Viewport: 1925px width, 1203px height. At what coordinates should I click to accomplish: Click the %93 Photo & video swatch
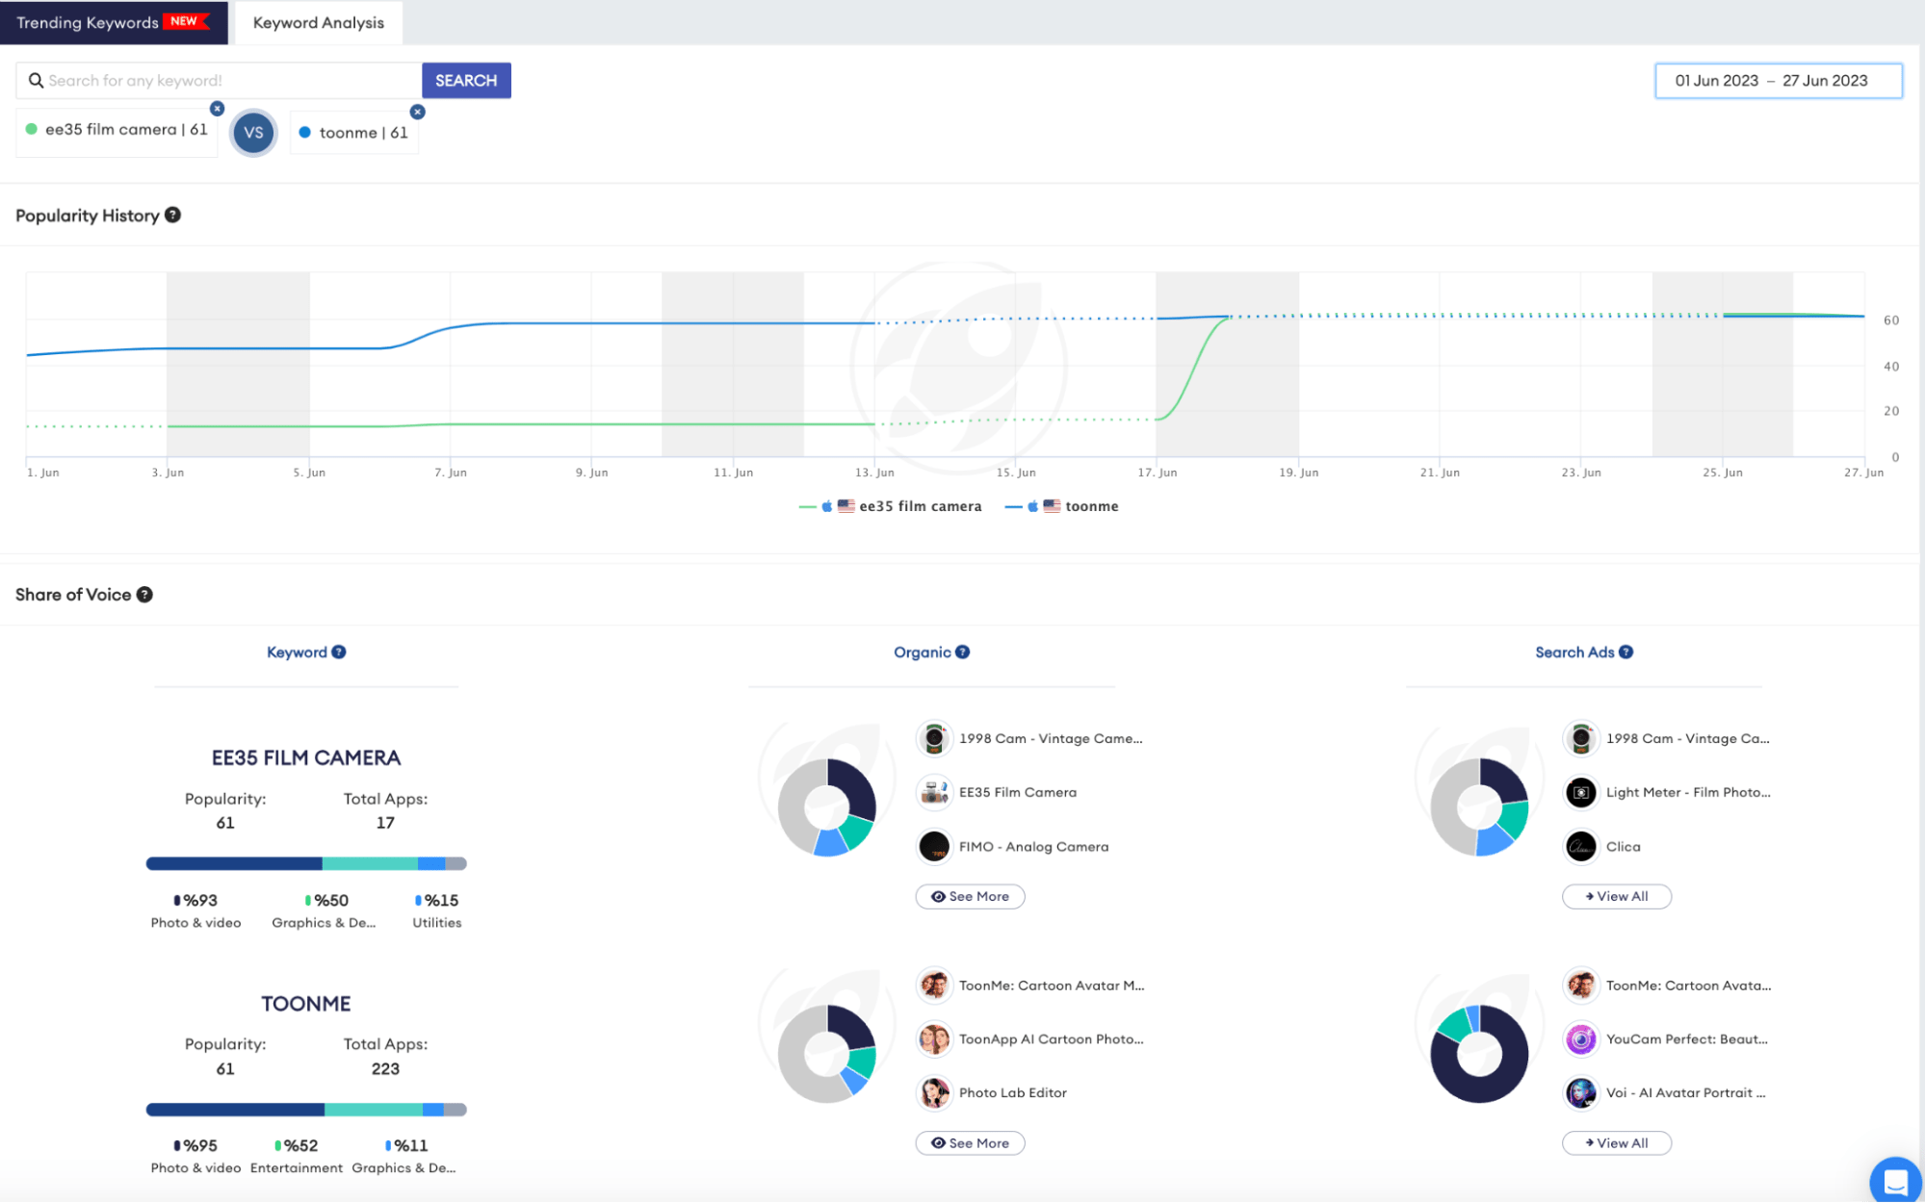(176, 901)
